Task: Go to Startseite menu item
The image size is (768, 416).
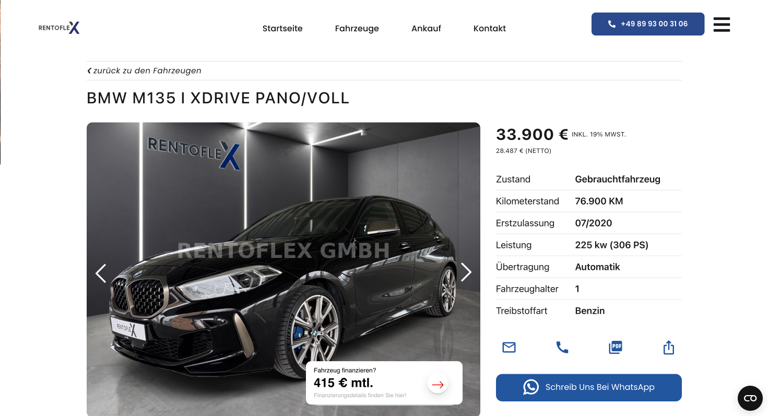Action: (x=282, y=29)
